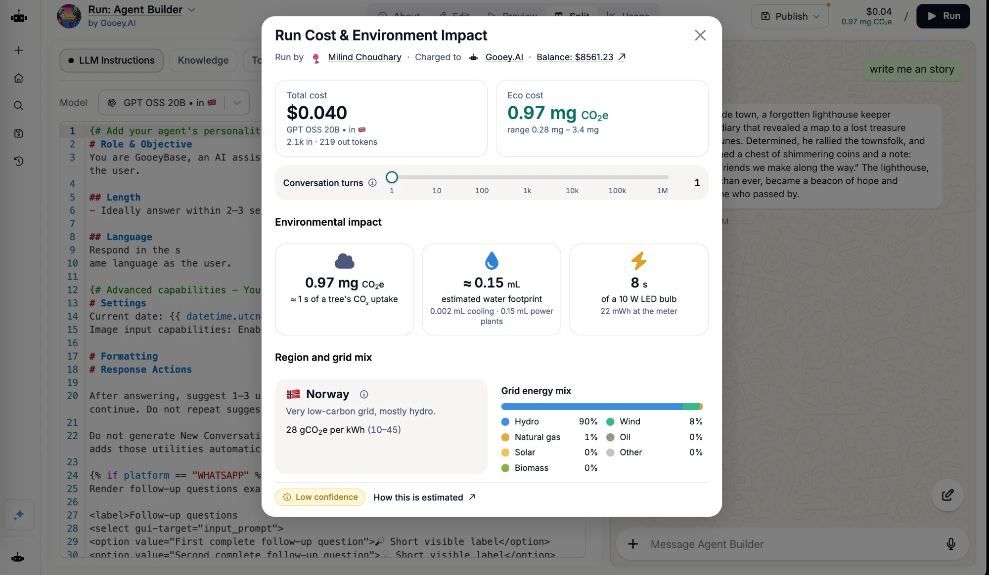Open the Gooey.AI workspace link
Viewport: 989px width, 575px height.
coord(504,57)
